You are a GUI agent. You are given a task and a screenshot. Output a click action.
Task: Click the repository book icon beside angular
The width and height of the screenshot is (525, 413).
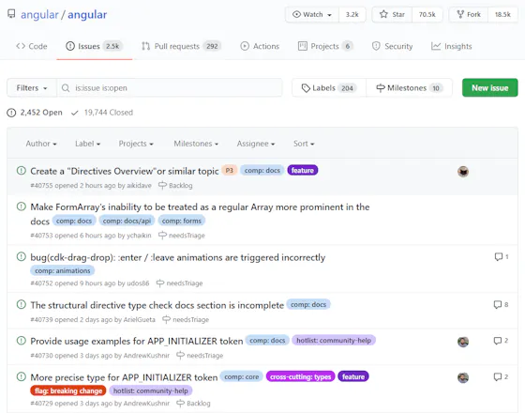pyautogui.click(x=11, y=14)
